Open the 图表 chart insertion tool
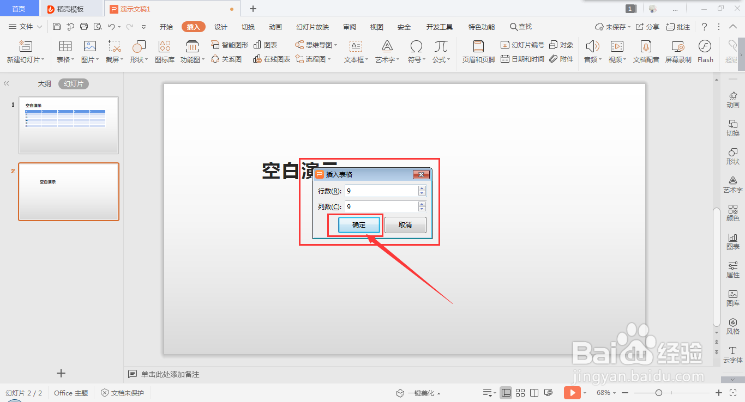The image size is (745, 402). pyautogui.click(x=267, y=45)
